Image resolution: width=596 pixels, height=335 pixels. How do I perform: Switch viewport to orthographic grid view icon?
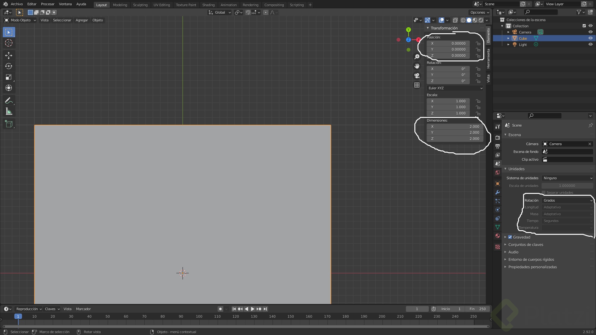[x=417, y=85]
